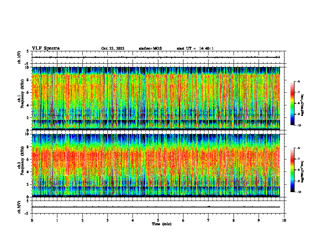Click the "VLF Spectra" plot title
Image resolution: width=320 pixels, height=247 pixels.
46,48
